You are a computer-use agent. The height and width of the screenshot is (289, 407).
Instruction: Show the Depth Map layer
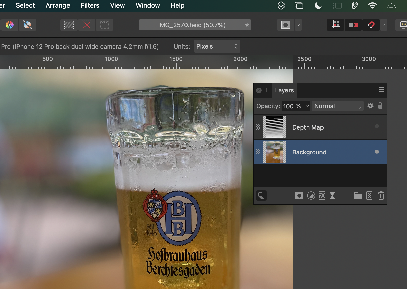pyautogui.click(x=377, y=126)
